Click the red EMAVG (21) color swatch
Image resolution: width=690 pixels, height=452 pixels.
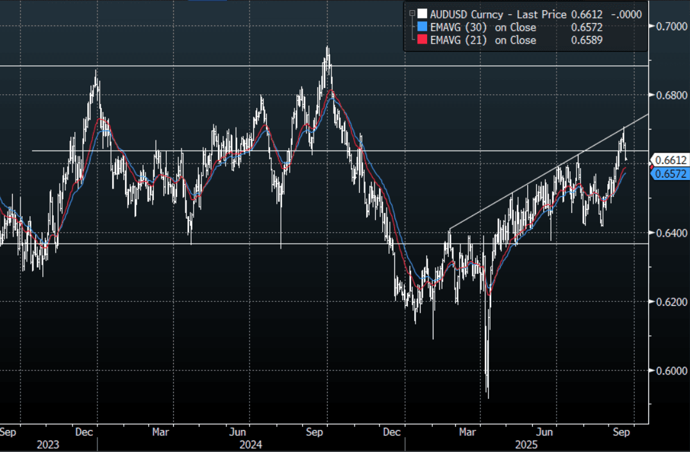coord(422,40)
